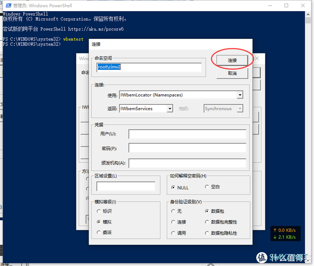The image size is (314, 266).
Task: Click the PowerShell icon in title bar
Action: point(8,6)
